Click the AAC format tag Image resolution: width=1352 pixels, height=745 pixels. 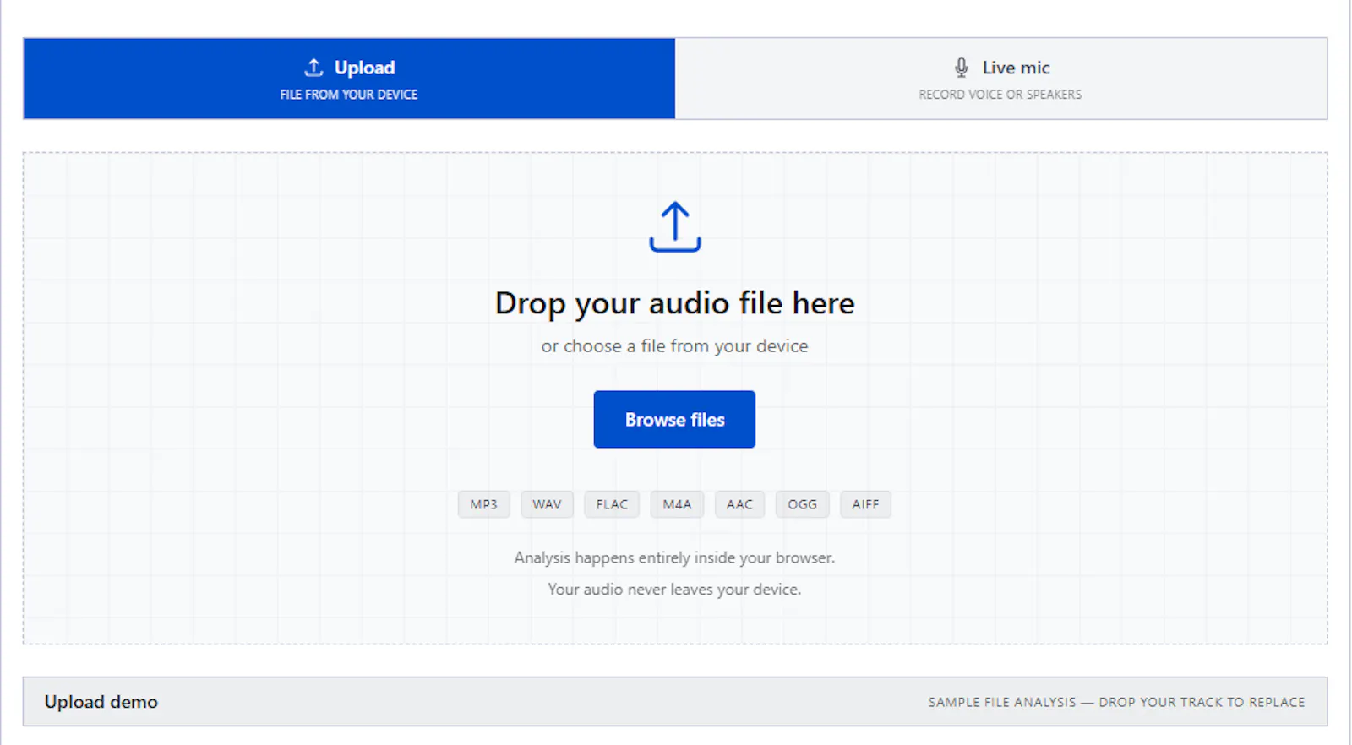click(739, 504)
